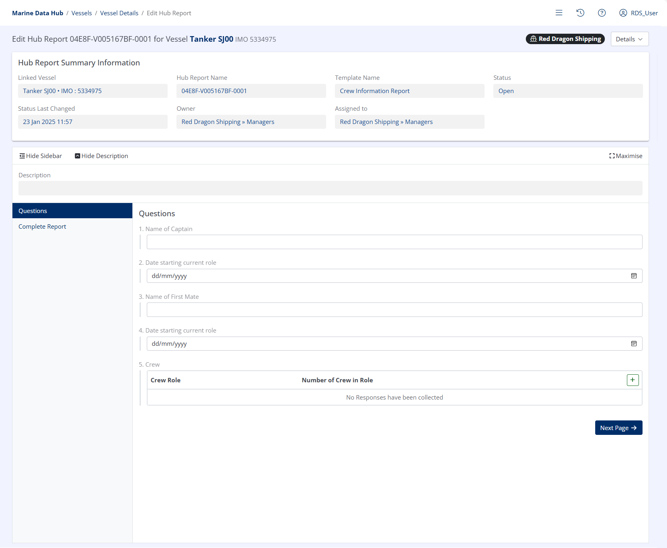Toggle Hide Description
This screenshot has height=548, width=667.
click(101, 156)
